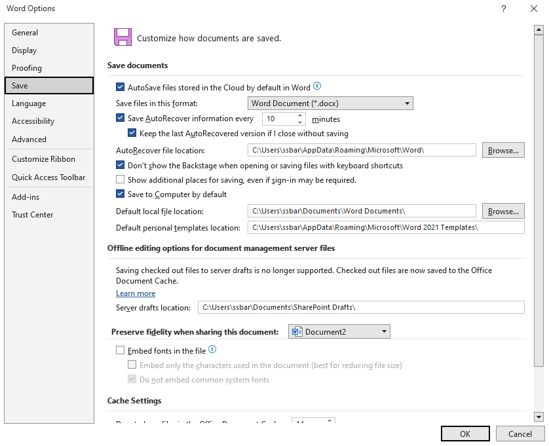Viewport: 549px width, 446px height.
Task: Increase AutoRecover minutes with up arrow
Action: click(300, 115)
